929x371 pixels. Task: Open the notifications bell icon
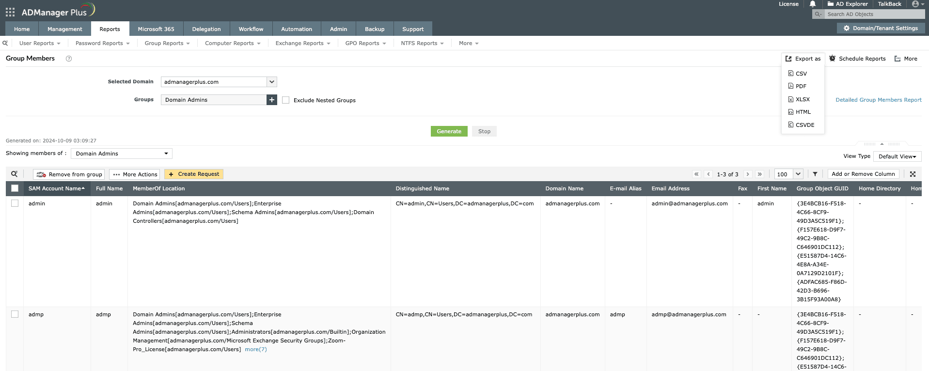[x=813, y=4]
